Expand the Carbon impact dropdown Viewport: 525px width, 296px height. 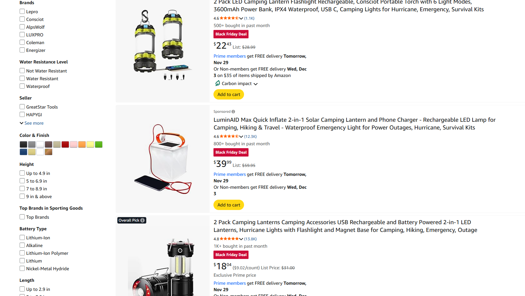(256, 84)
